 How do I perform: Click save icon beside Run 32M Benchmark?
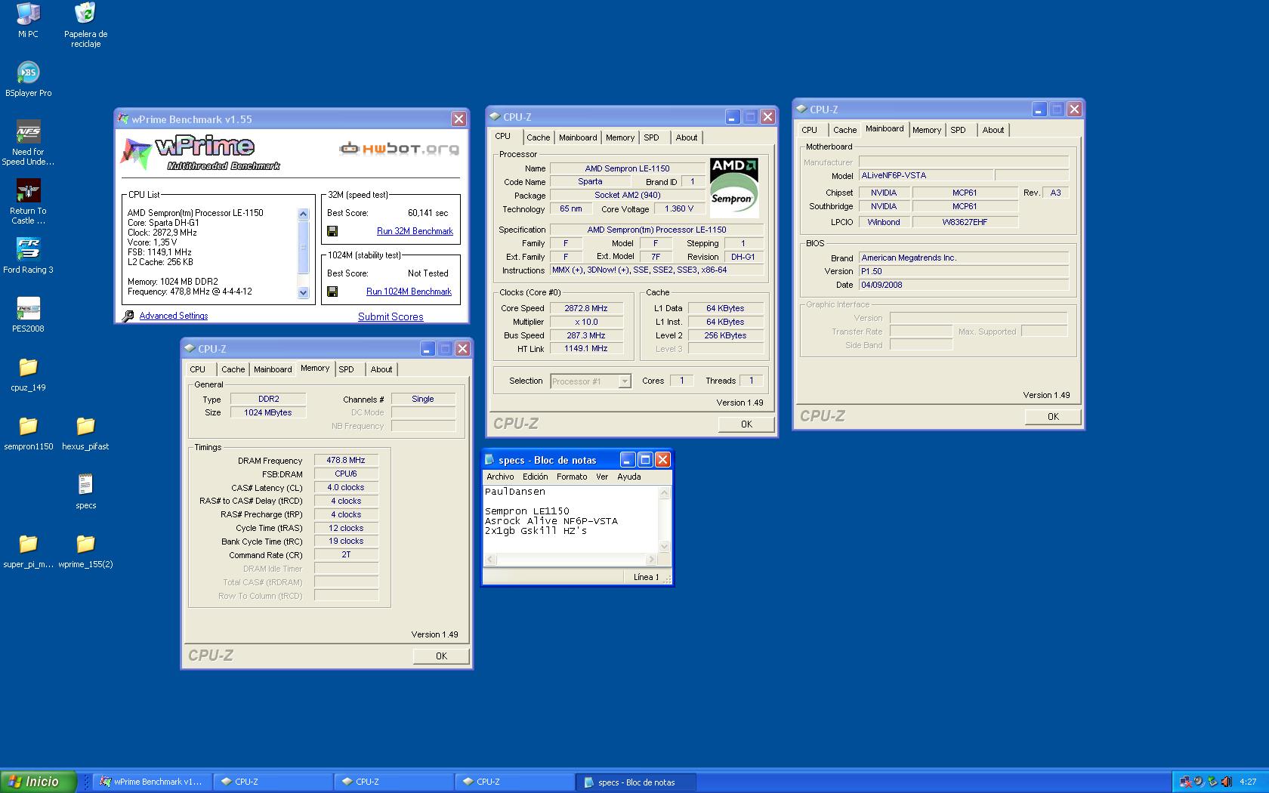(332, 231)
